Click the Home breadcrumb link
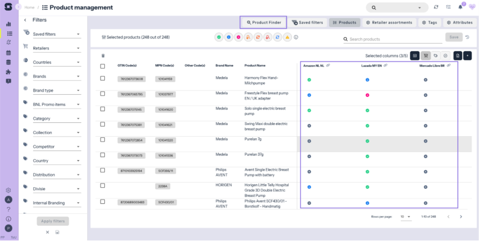The width and height of the screenshot is (479, 241). (x=30, y=7)
